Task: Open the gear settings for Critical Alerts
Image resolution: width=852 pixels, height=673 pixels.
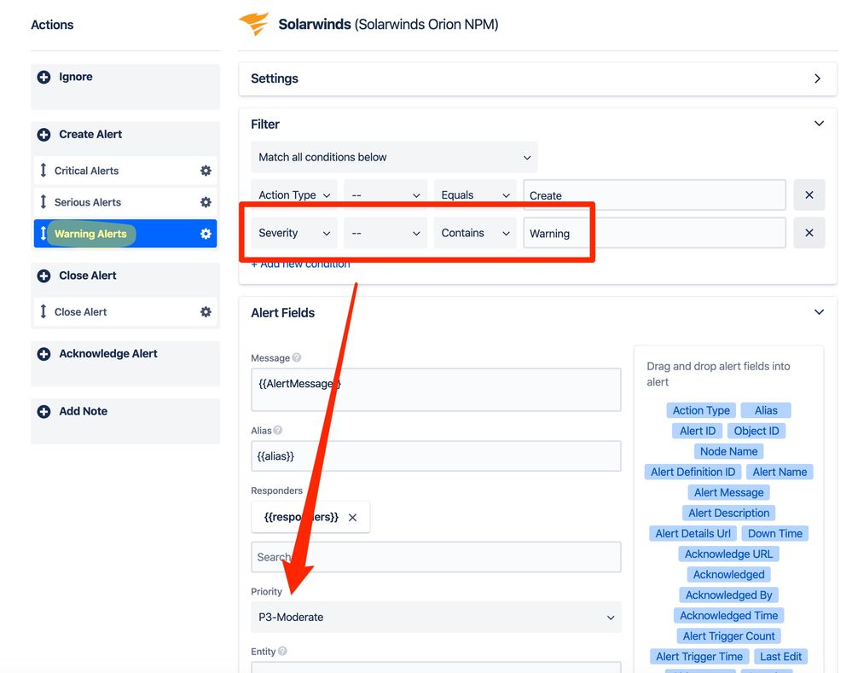Action: coord(206,171)
